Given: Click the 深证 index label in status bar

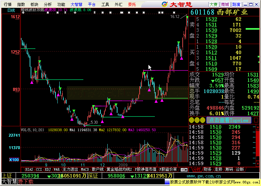Looking at the screenshot, I should [x=93, y=176].
